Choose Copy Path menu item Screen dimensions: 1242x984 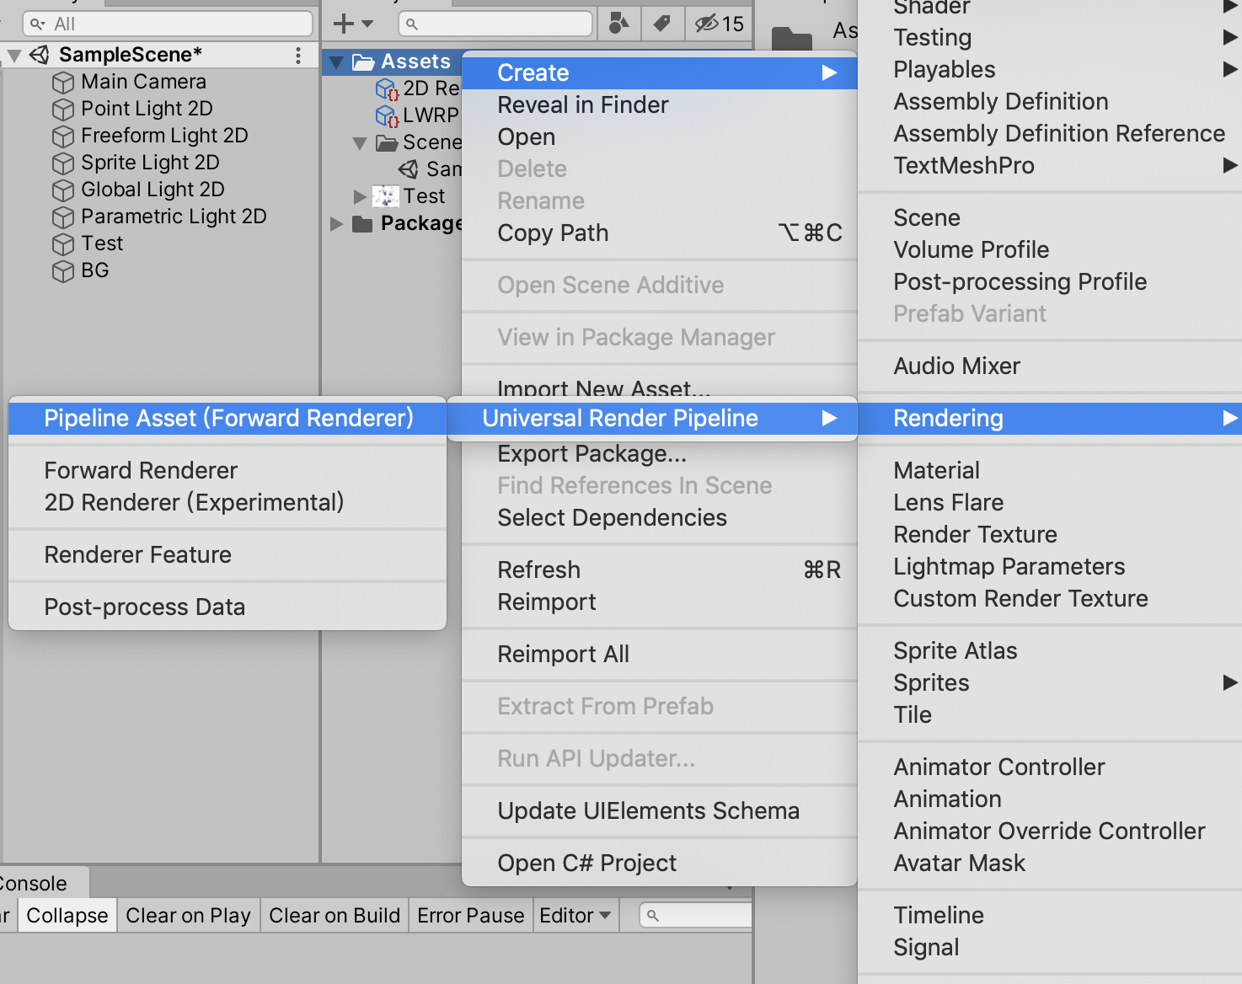click(660, 233)
